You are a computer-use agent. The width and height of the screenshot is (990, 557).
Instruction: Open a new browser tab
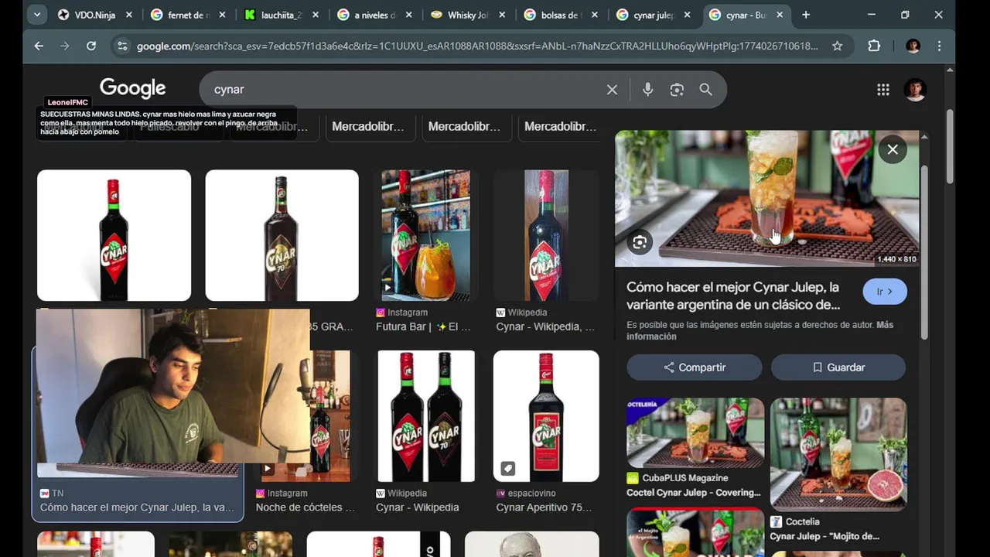806,15
